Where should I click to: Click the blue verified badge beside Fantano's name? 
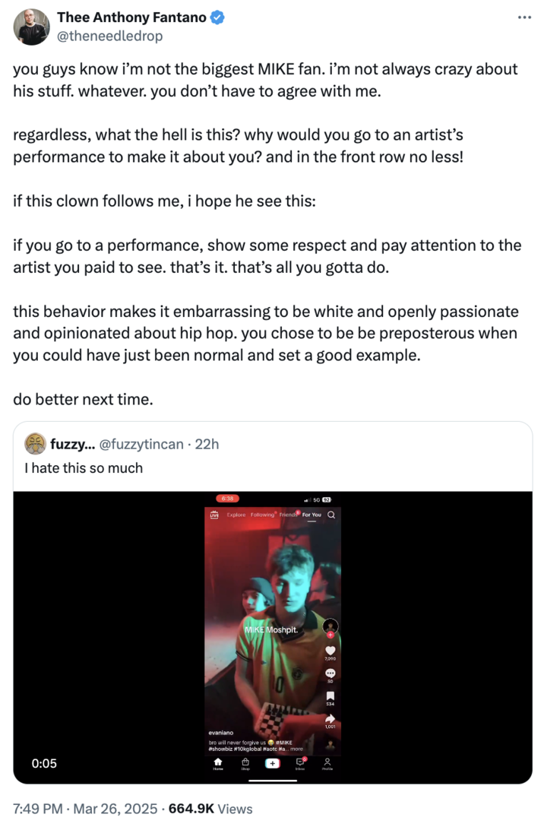coord(216,18)
